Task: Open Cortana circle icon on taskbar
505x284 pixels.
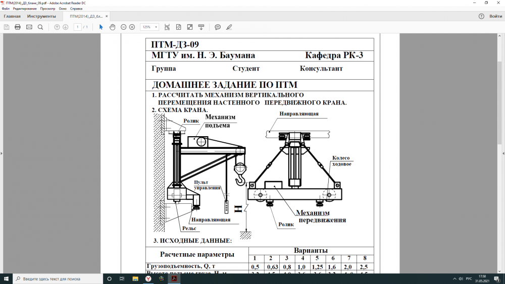Action: click(109, 279)
